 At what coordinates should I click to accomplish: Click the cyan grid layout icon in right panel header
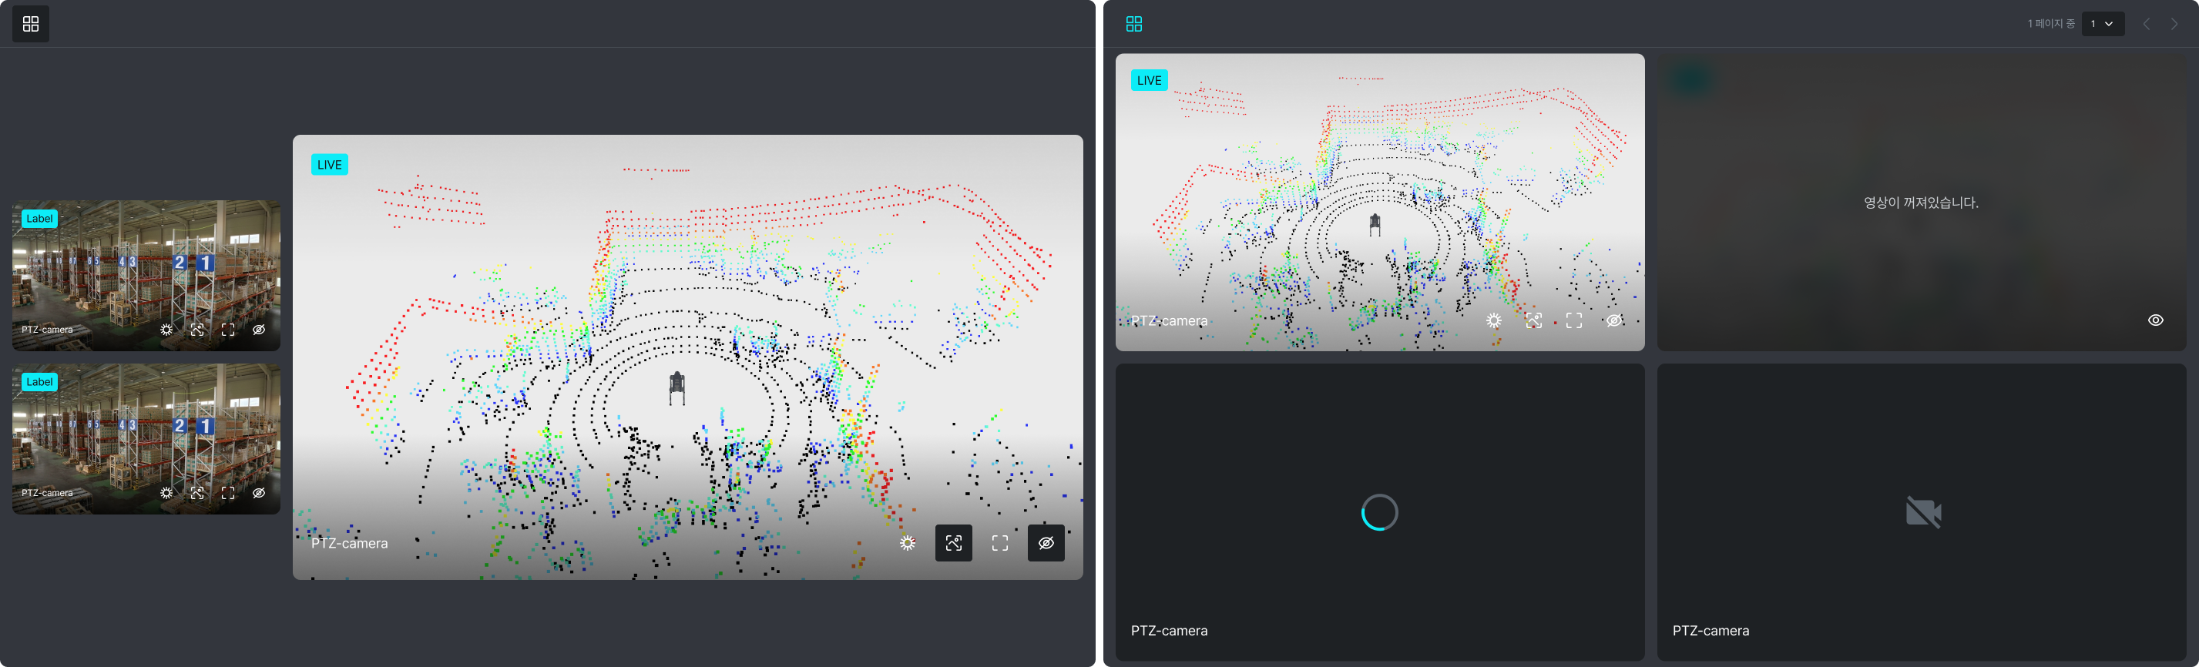point(1133,24)
